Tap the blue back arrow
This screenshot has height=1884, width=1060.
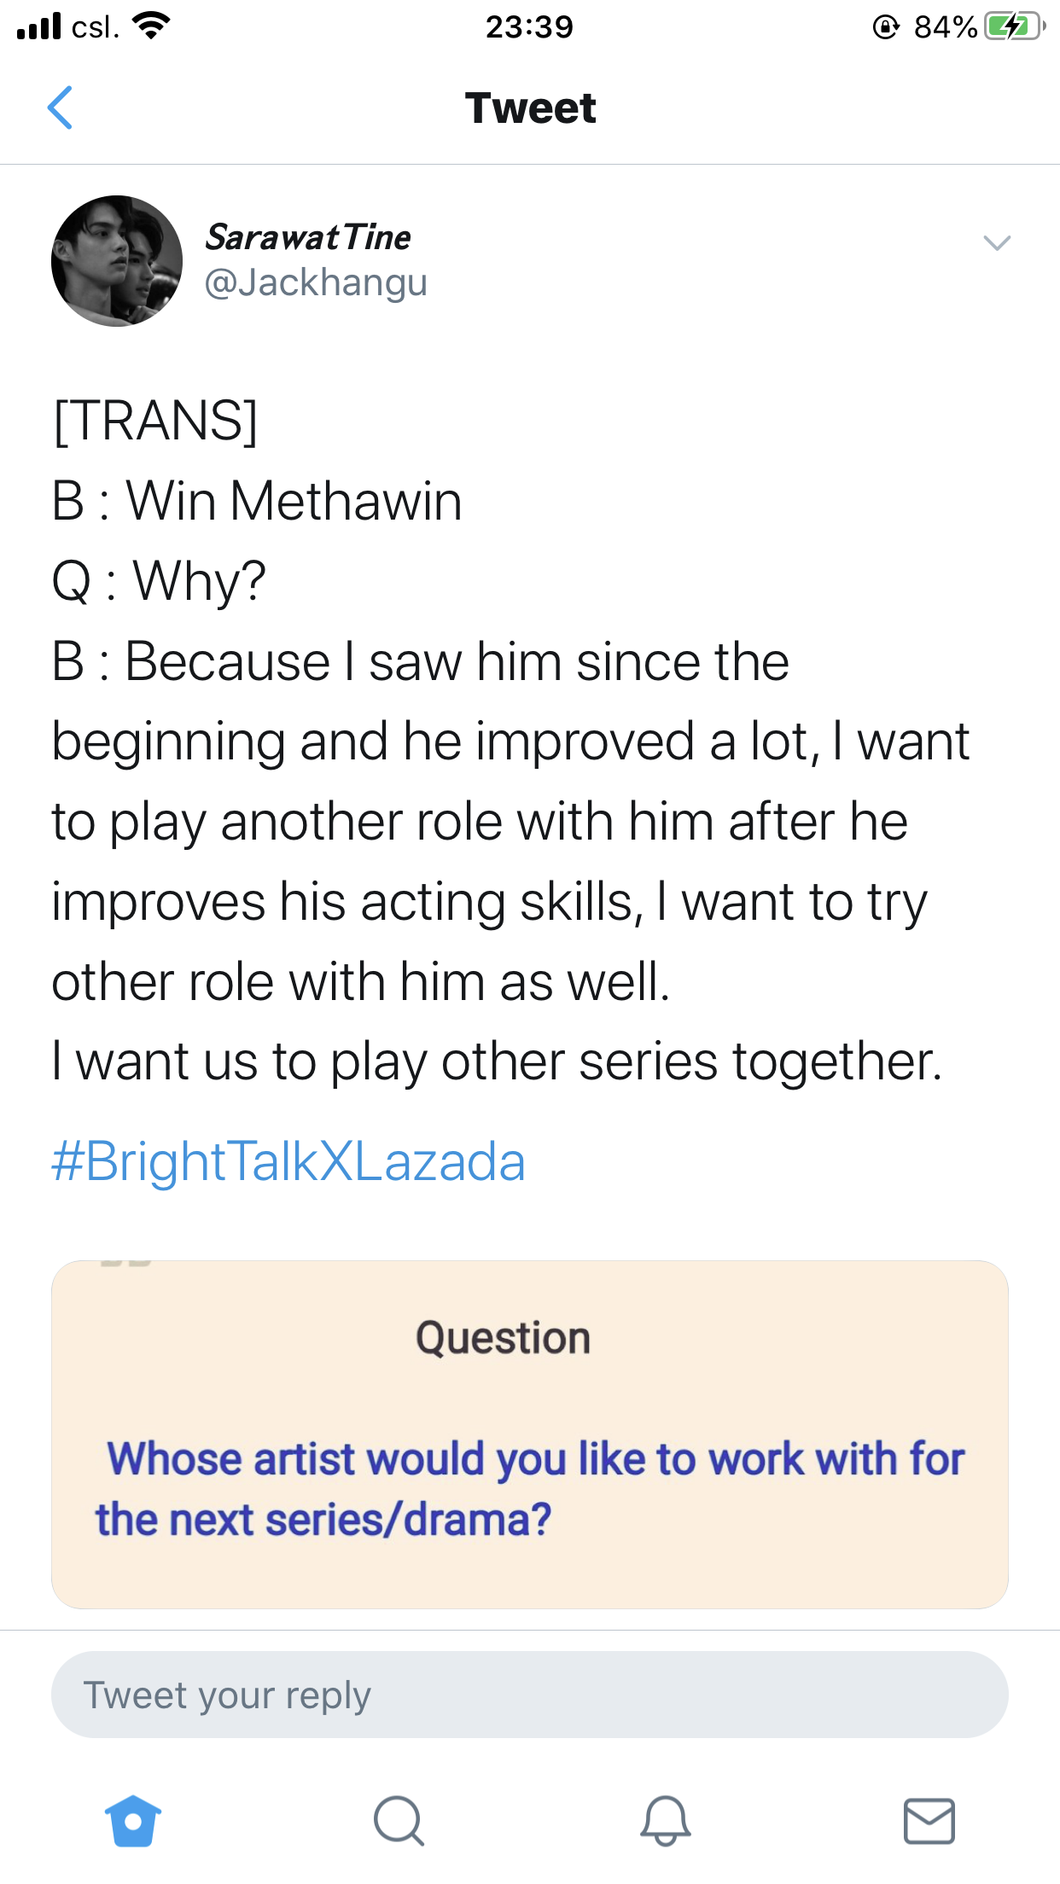pyautogui.click(x=60, y=108)
